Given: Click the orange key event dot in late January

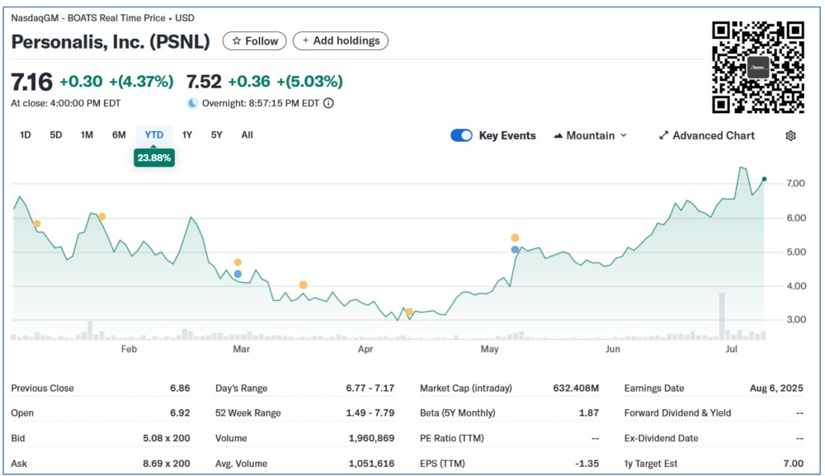Looking at the screenshot, I should point(102,217).
